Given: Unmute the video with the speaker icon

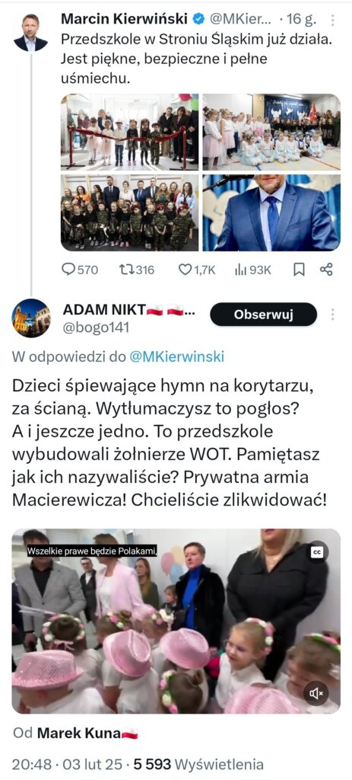Looking at the screenshot, I should (x=316, y=693).
